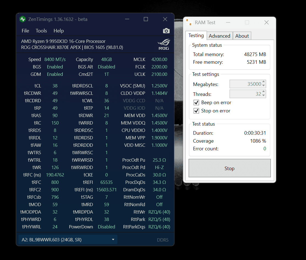The height and width of the screenshot is (260, 306).
Task: Click the Error count value 0
Action: [x=265, y=149]
